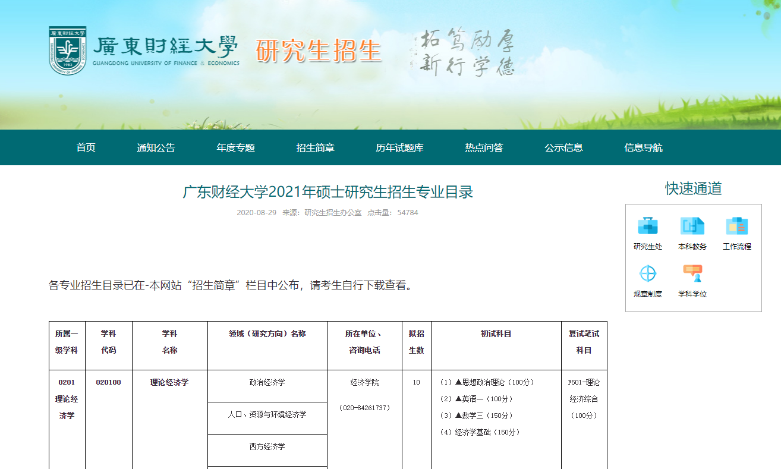Open the 规章制度 circular icon
The image size is (781, 469).
(647, 274)
